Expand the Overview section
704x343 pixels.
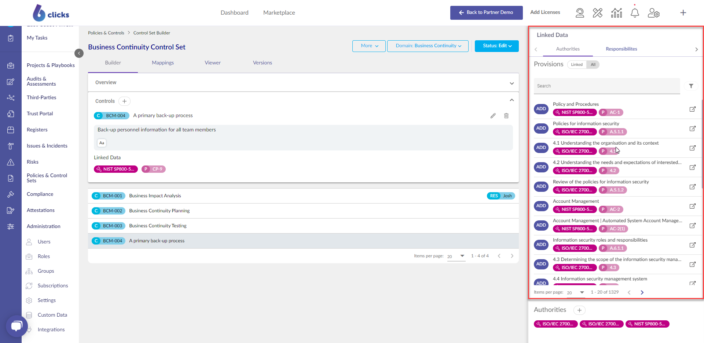(x=303, y=83)
